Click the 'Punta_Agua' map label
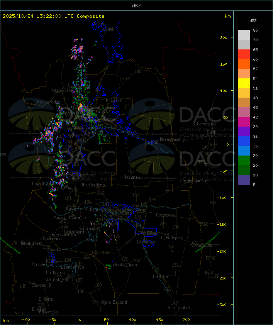Viewport: 273px width, 325px height. pos(125,265)
